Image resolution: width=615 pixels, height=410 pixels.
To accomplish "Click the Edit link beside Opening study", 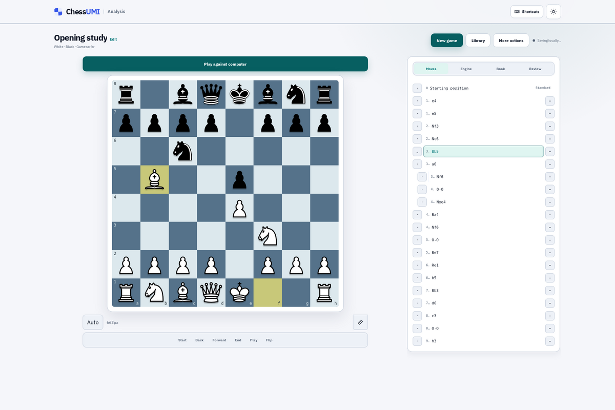I will [x=113, y=39].
